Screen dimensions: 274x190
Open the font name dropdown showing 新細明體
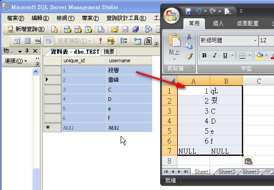click(x=255, y=40)
